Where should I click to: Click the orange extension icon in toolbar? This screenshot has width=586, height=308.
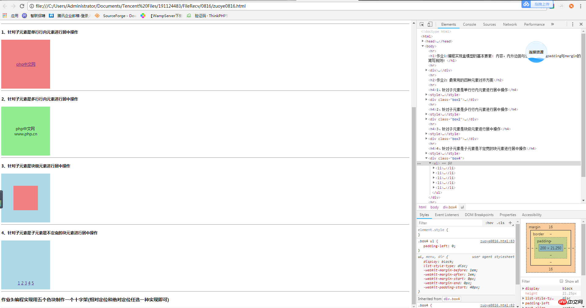tap(571, 6)
